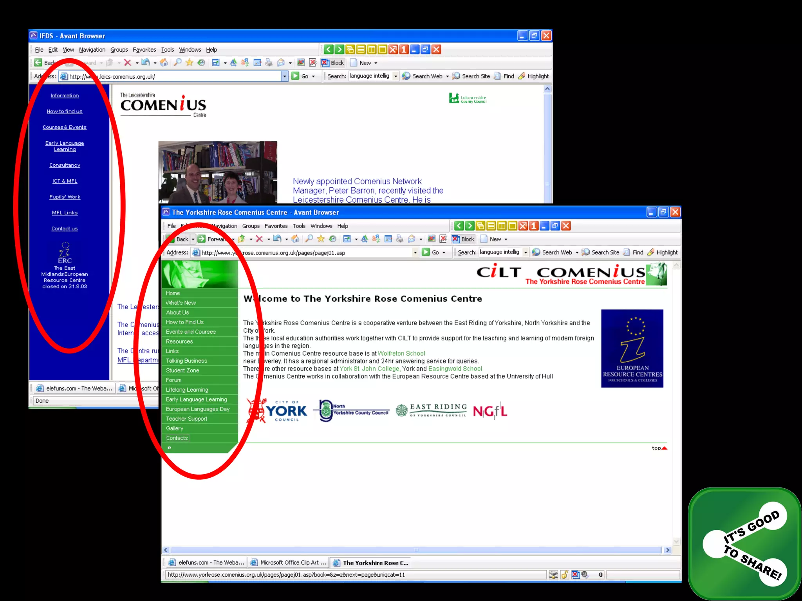Open the Favorites menu in the IFDS window
Screen dimensions: 802x601
point(144,50)
